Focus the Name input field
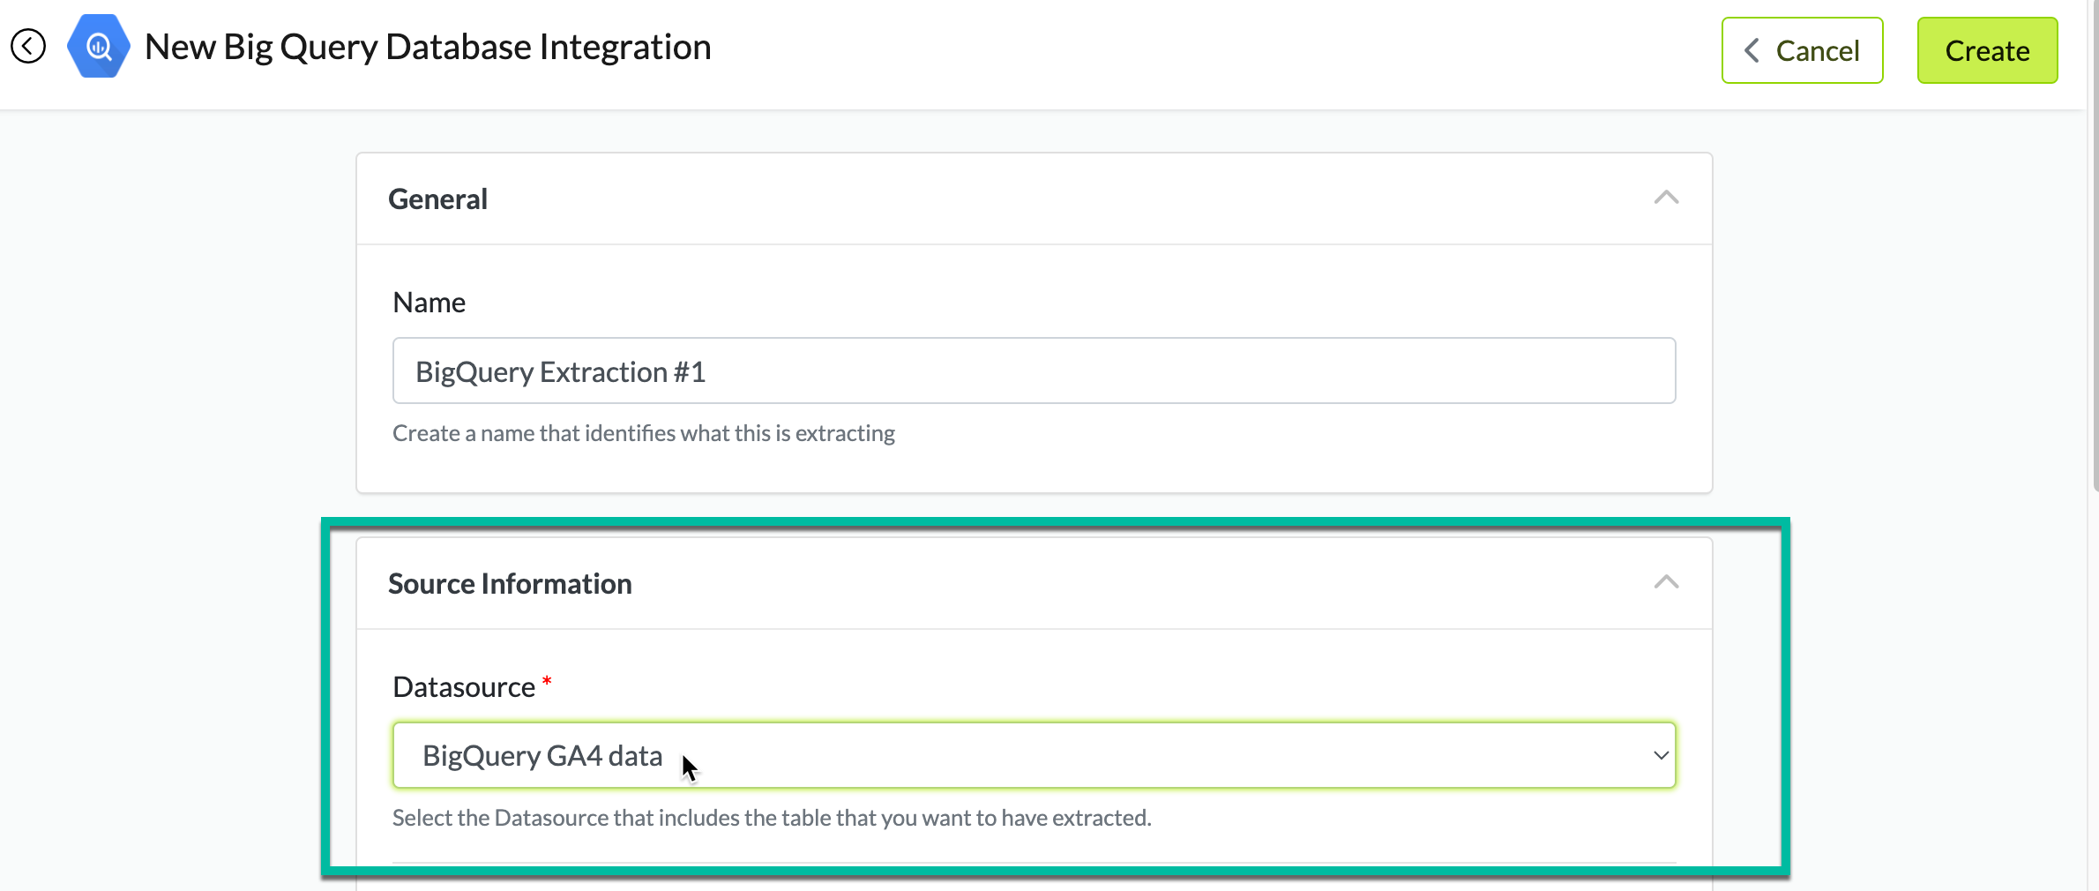 click(1034, 371)
